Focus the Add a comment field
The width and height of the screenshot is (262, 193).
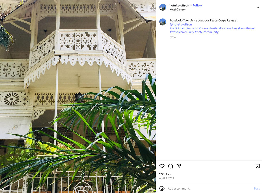pos(209,188)
